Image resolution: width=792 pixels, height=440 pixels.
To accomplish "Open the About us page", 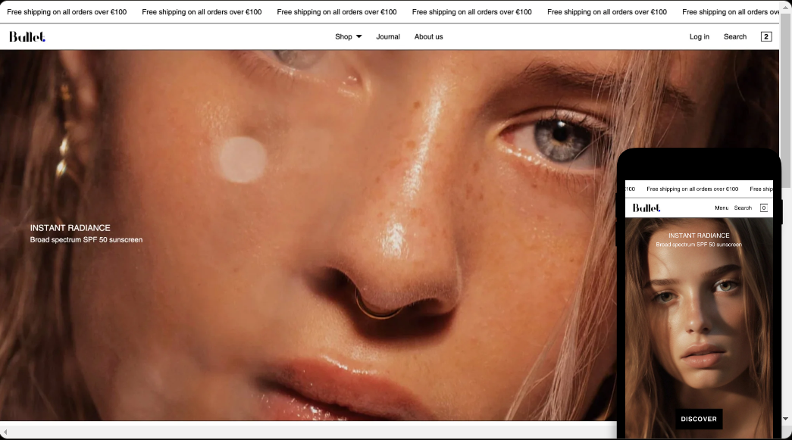I will (428, 36).
